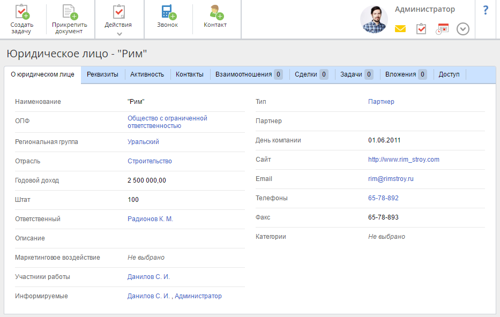
Task: Open responsible person Радионов К. М. link
Action: coord(150,219)
